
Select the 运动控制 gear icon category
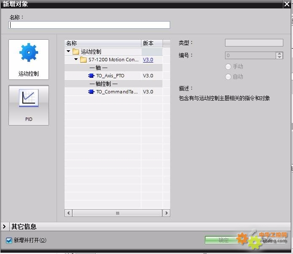[29, 60]
